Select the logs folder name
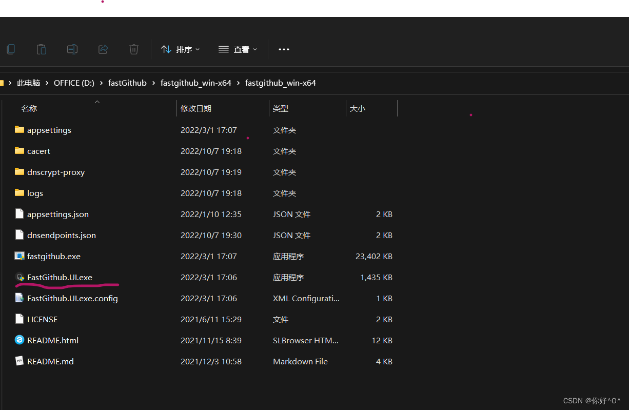 (x=35, y=193)
